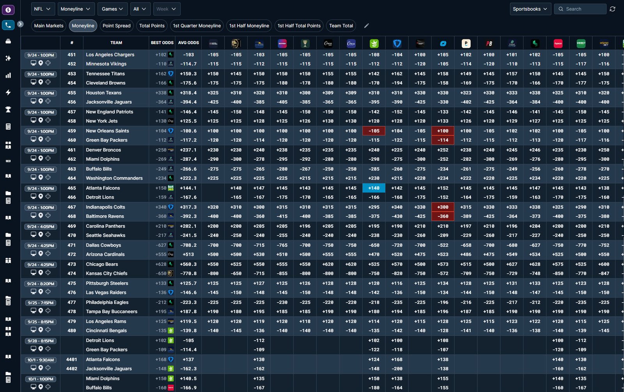624x392 pixels.
Task: Click the Betfred column header logo
Action: (x=282, y=43)
